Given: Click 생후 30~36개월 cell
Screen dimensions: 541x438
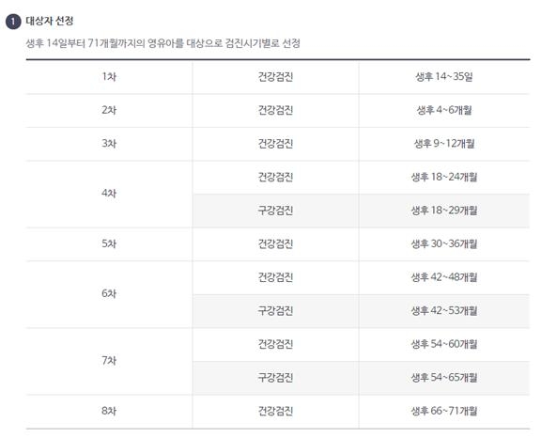Looking at the screenshot, I should pyautogui.click(x=444, y=243).
